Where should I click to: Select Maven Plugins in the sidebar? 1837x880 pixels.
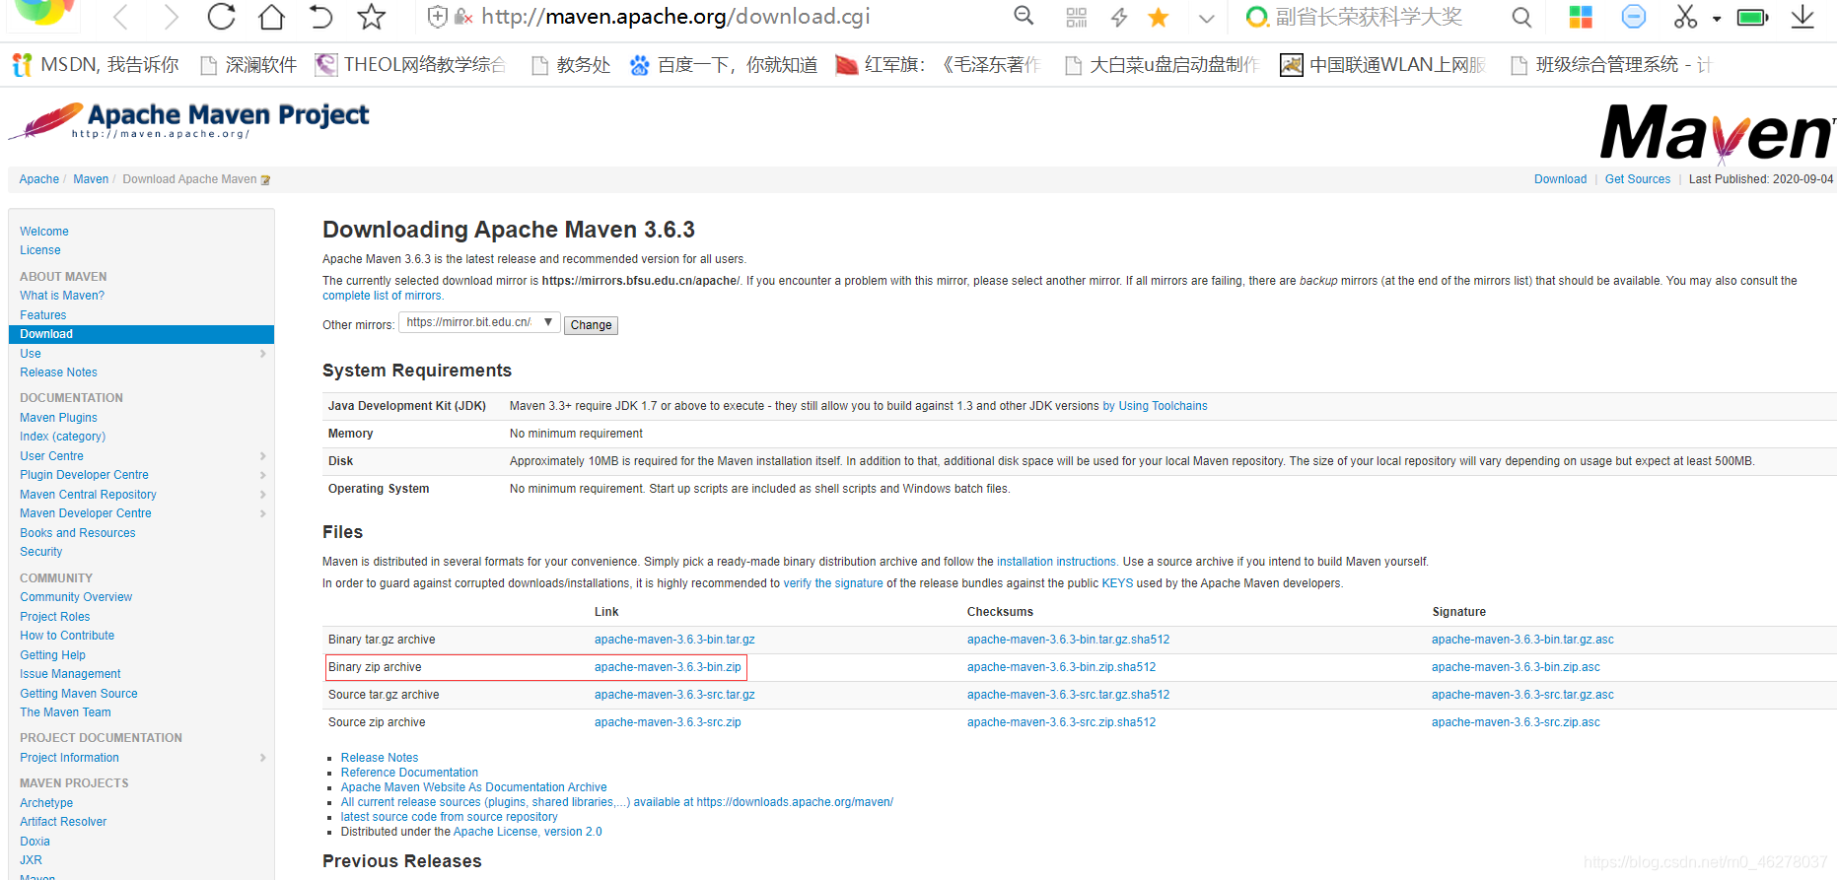[x=58, y=418]
